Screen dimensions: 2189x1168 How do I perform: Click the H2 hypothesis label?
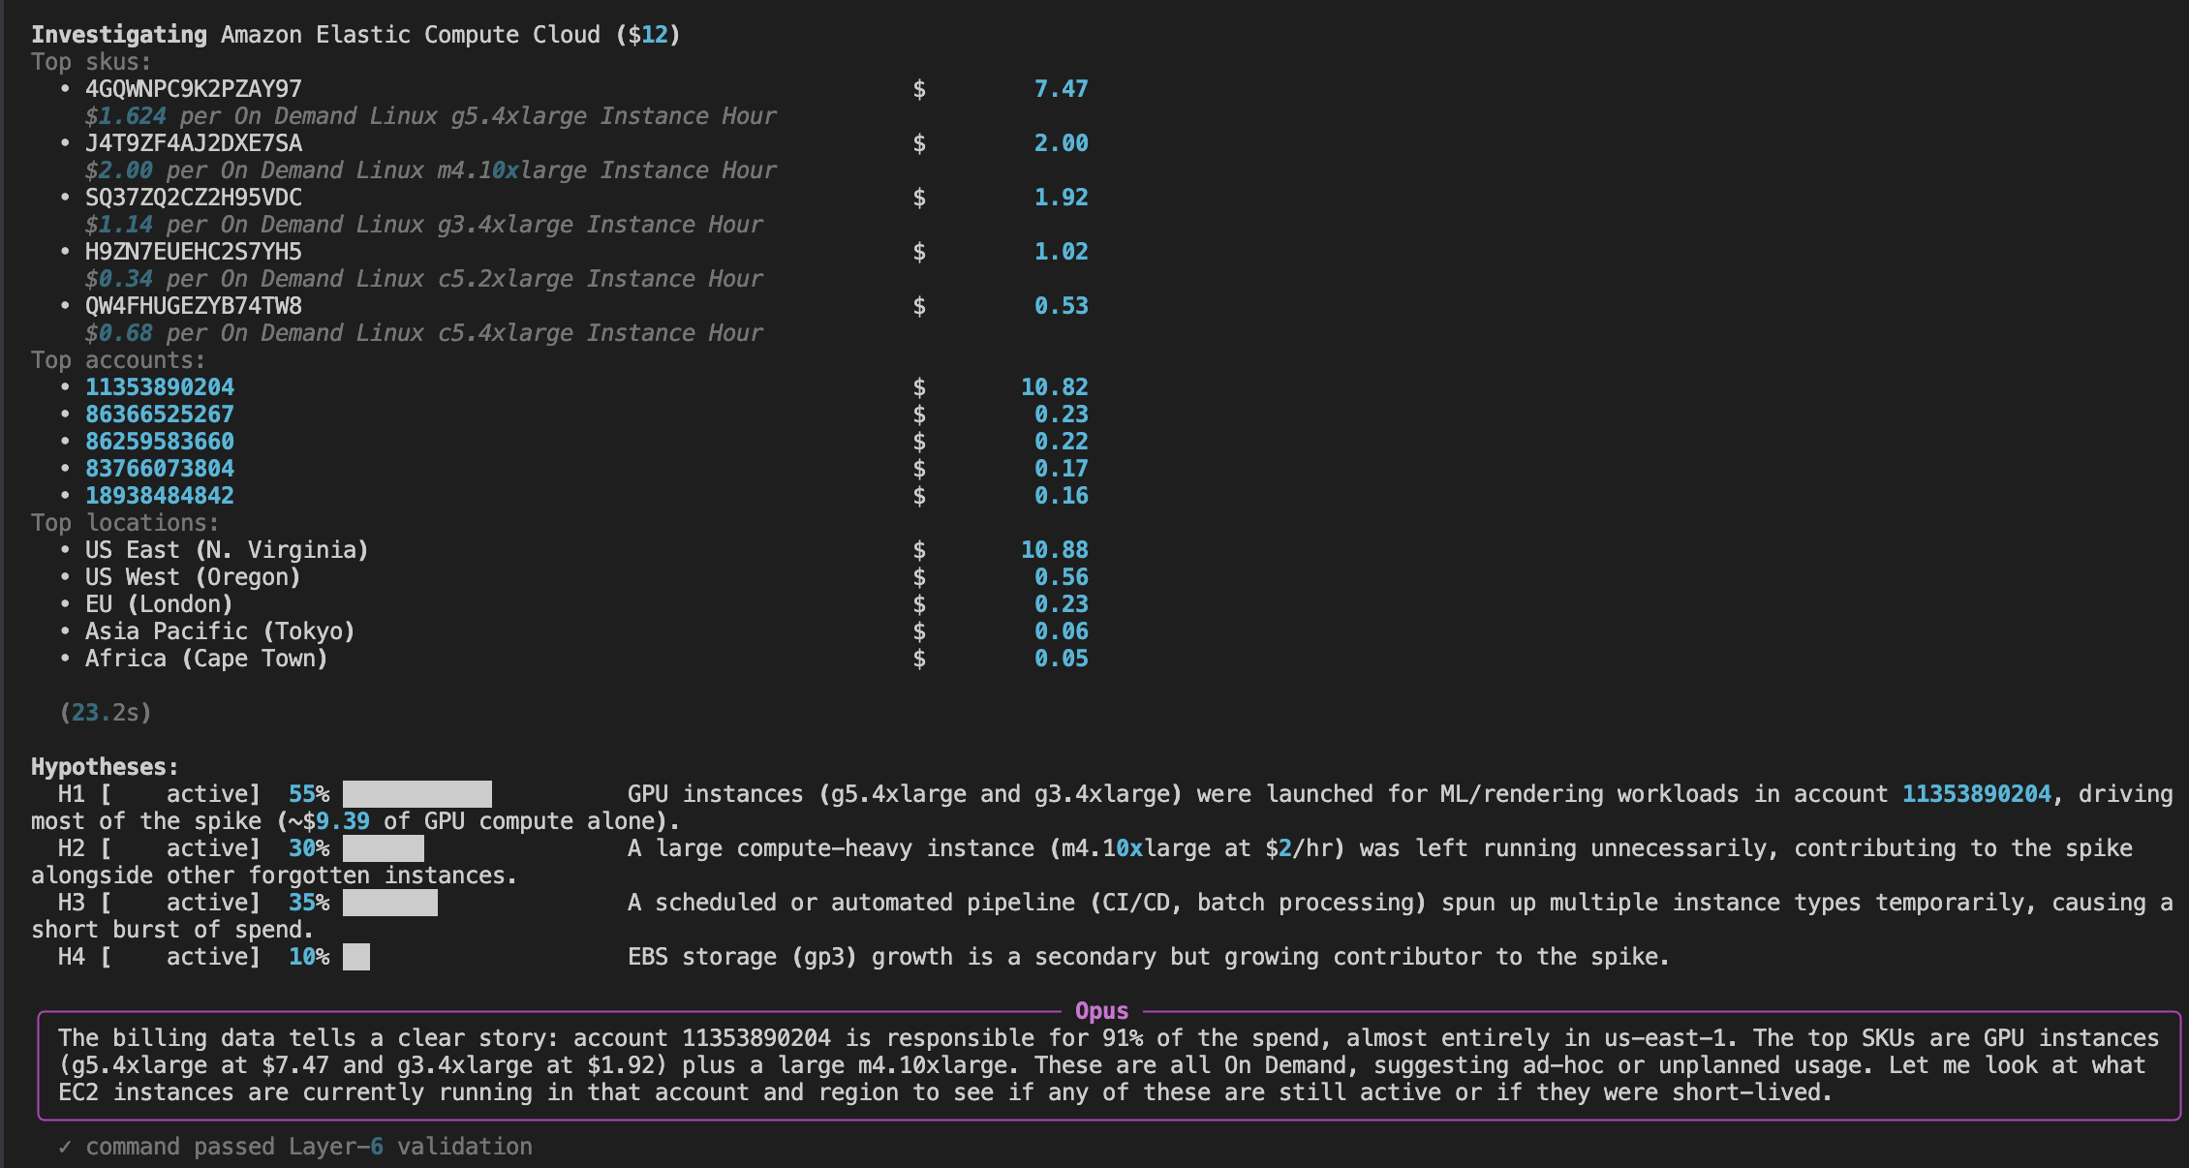click(x=72, y=848)
